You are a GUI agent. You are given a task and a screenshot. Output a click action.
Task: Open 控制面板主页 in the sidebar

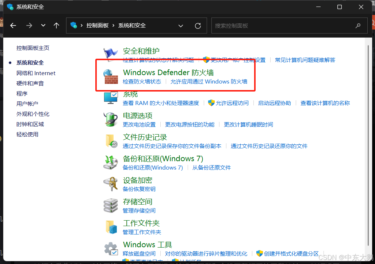pyautogui.click(x=33, y=48)
